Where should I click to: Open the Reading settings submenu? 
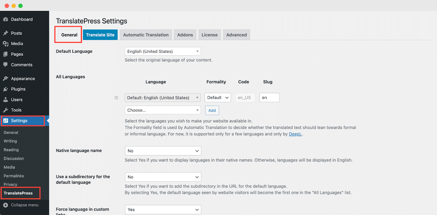click(x=11, y=150)
